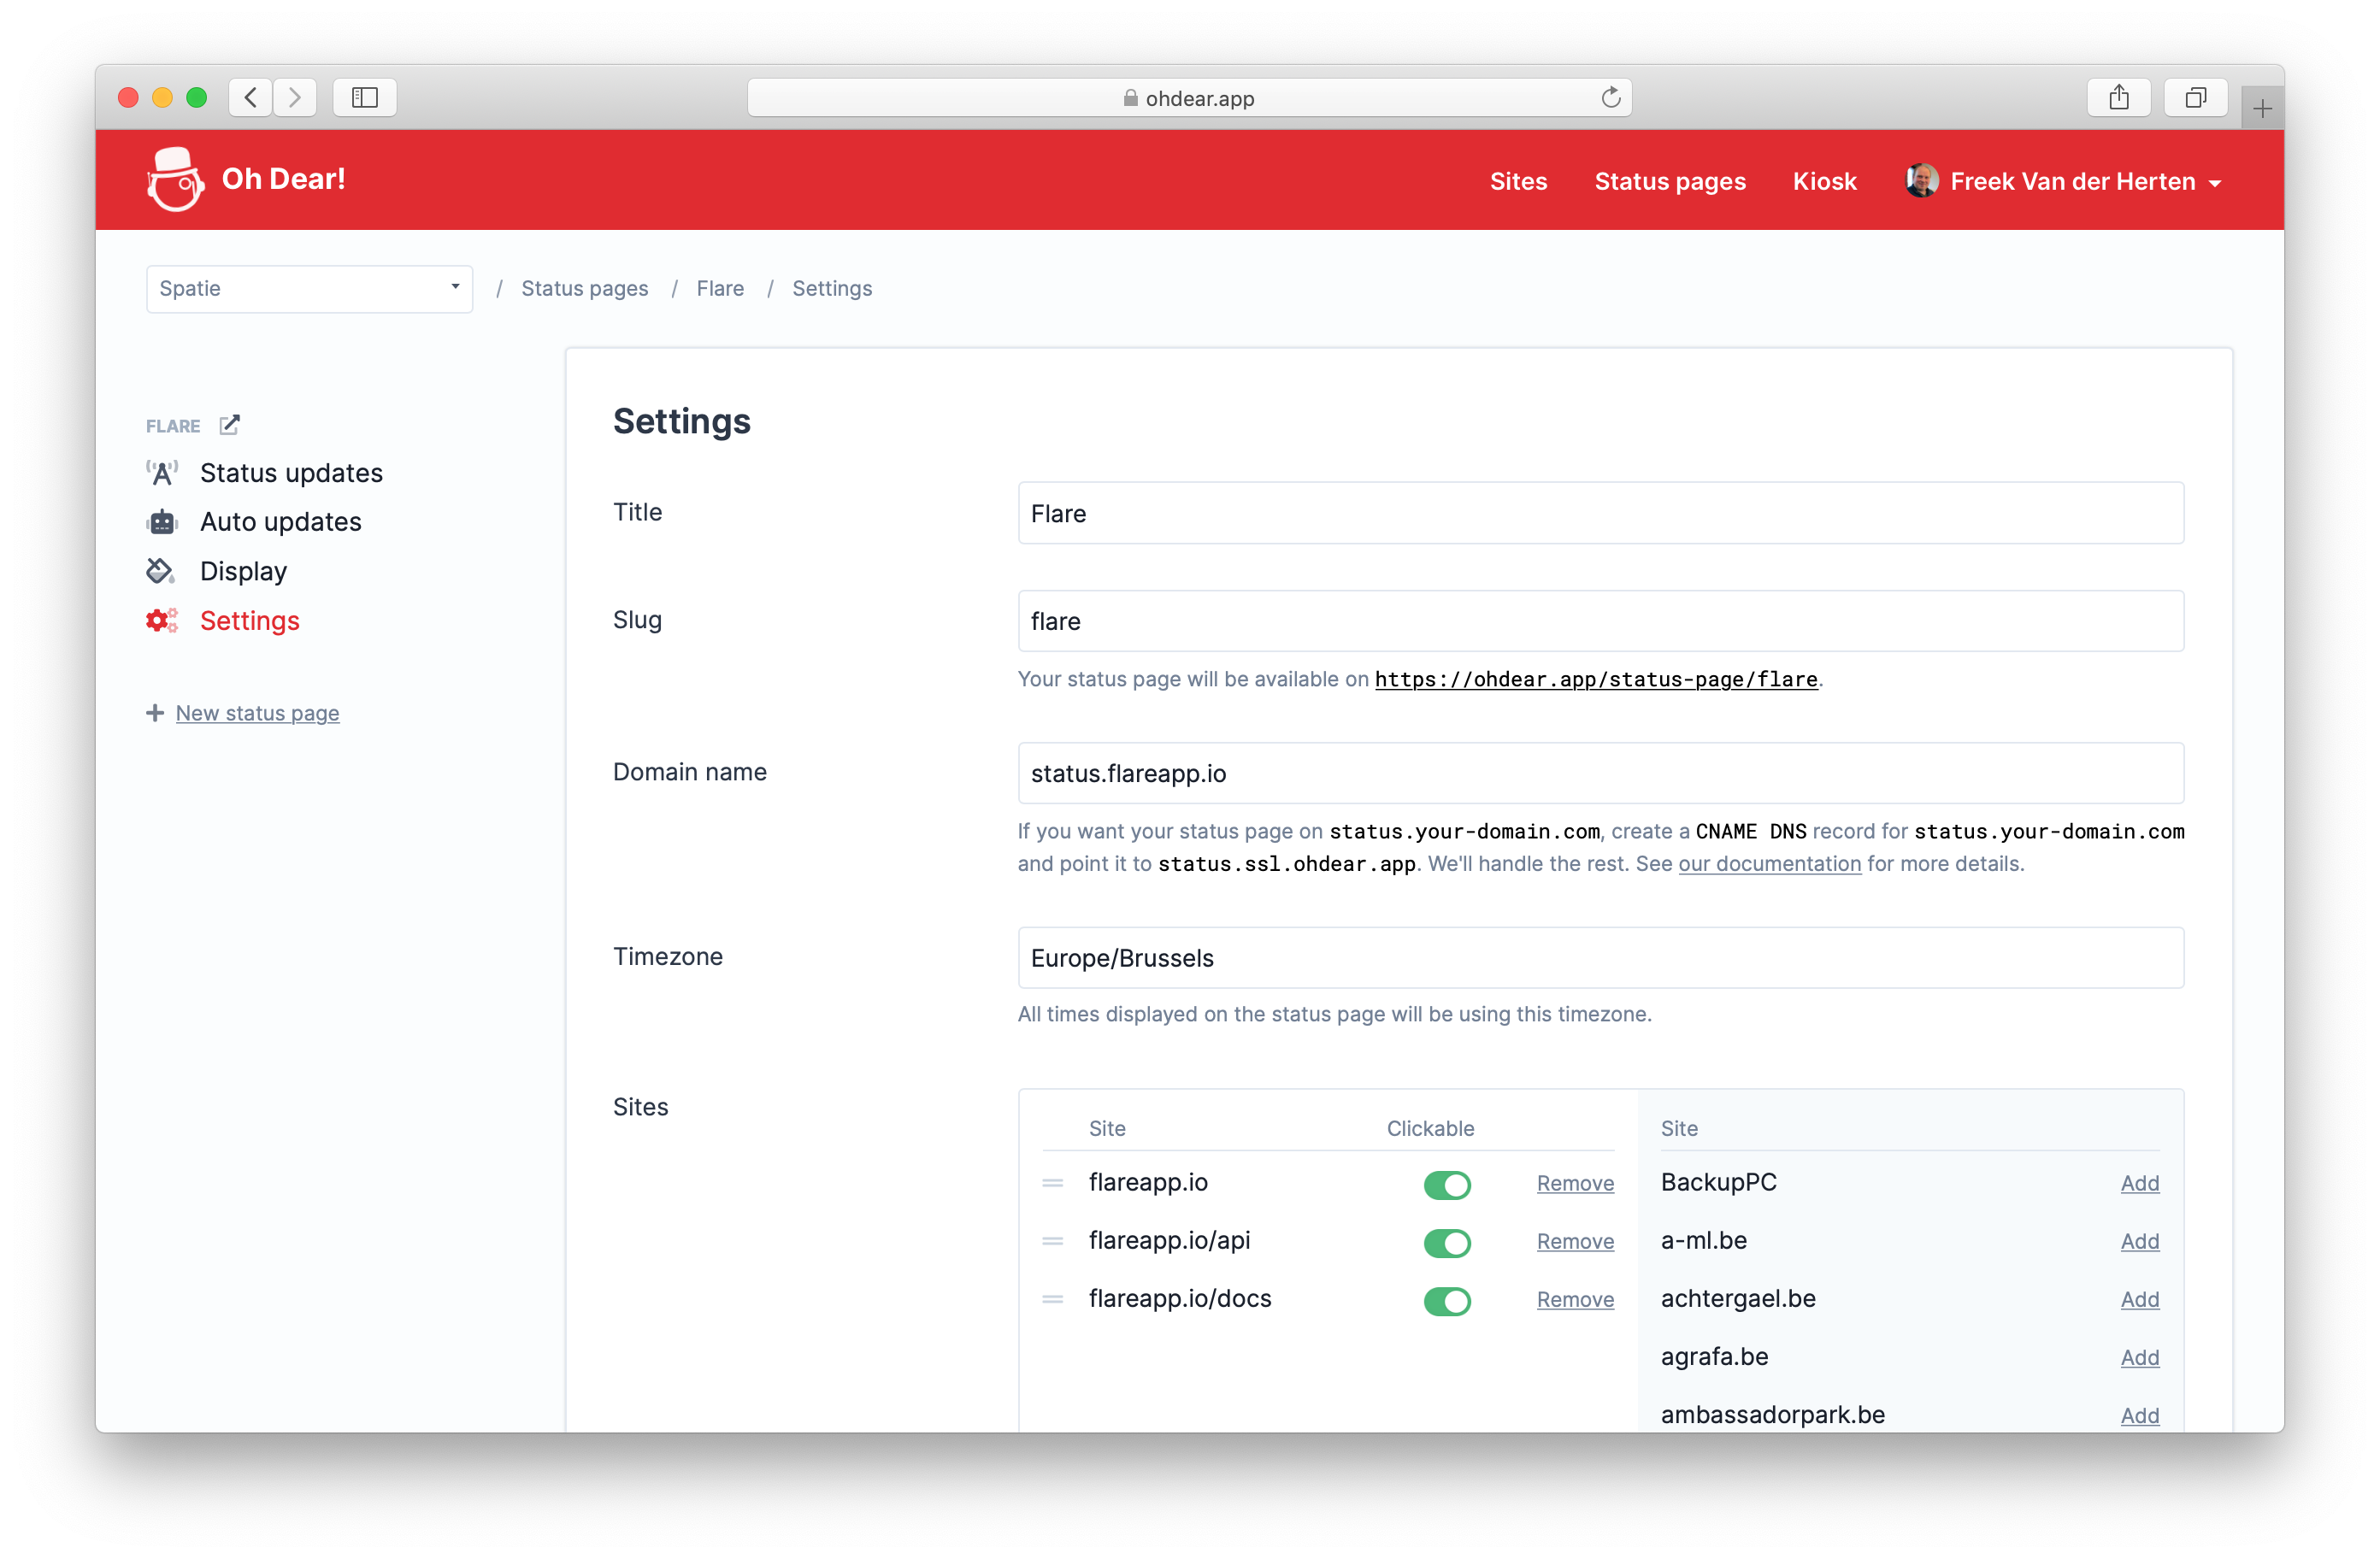The height and width of the screenshot is (1559, 2380).
Task: Open Flare status page external link icon
Action: click(x=229, y=425)
